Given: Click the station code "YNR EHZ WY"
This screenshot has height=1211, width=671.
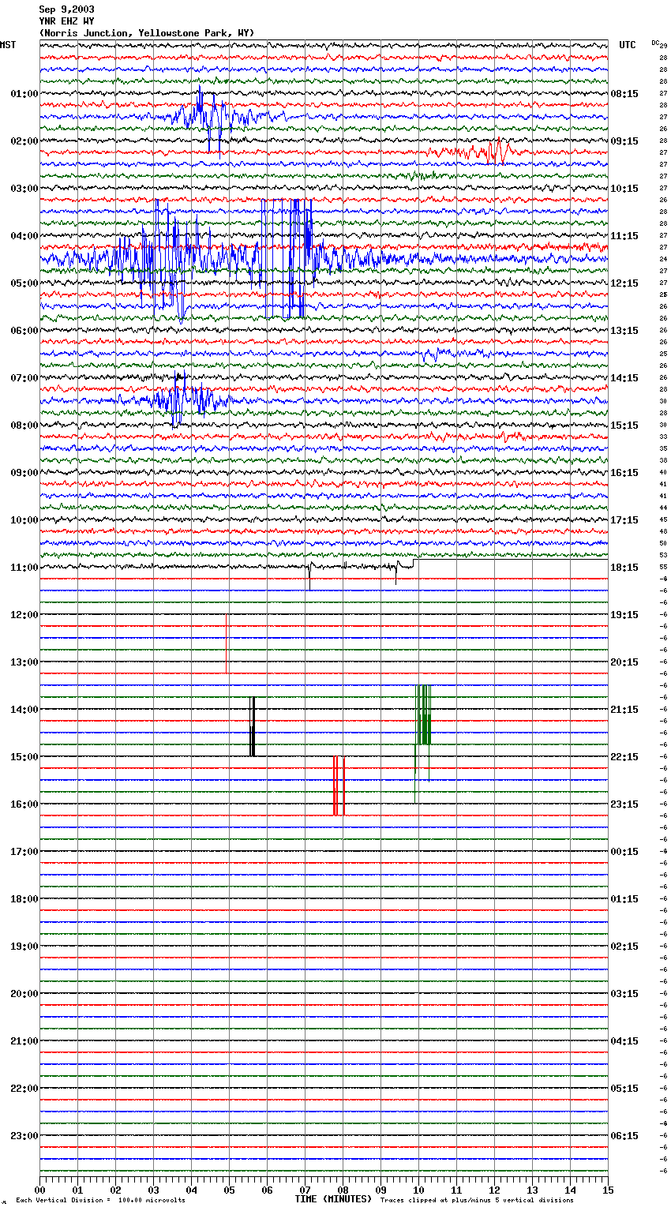Looking at the screenshot, I should click(67, 21).
